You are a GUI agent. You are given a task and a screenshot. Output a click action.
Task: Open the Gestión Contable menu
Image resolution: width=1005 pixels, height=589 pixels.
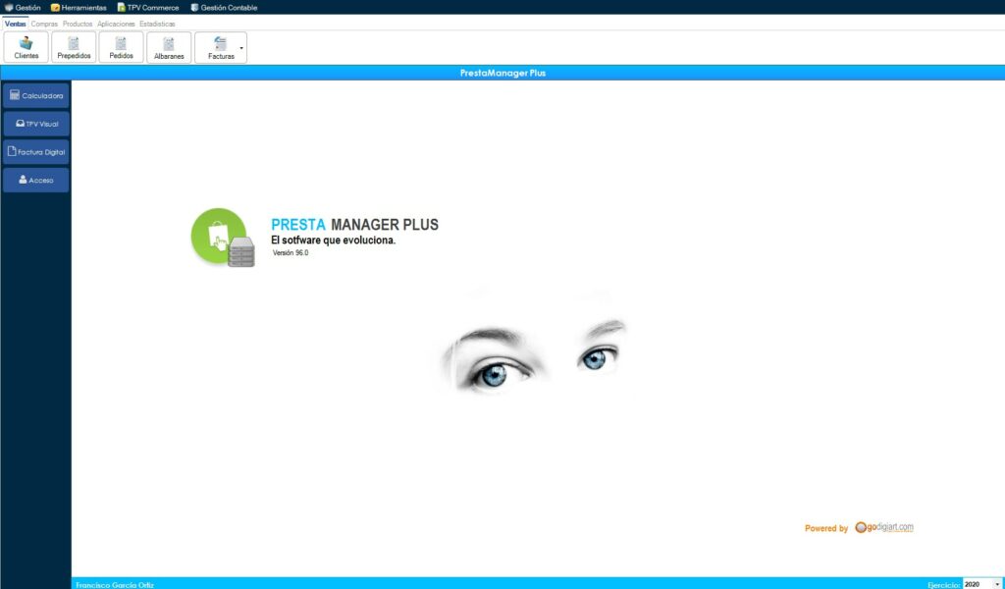point(224,8)
